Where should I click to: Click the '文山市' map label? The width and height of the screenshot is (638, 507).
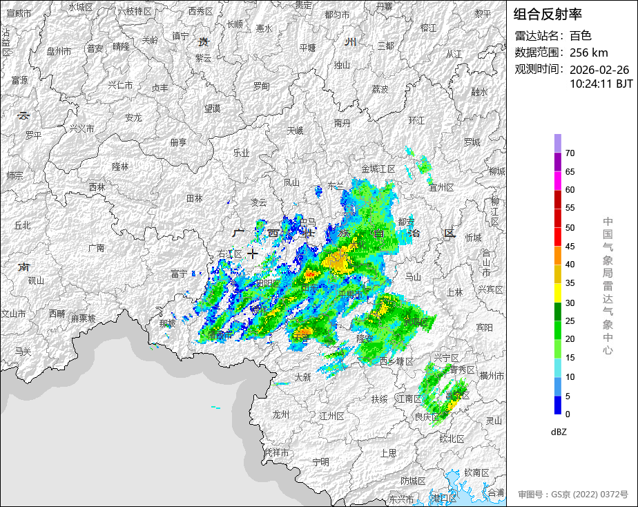pyautogui.click(x=13, y=314)
